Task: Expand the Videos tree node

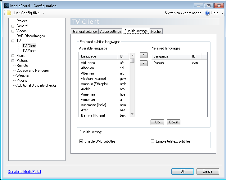Action: click(x=13, y=31)
